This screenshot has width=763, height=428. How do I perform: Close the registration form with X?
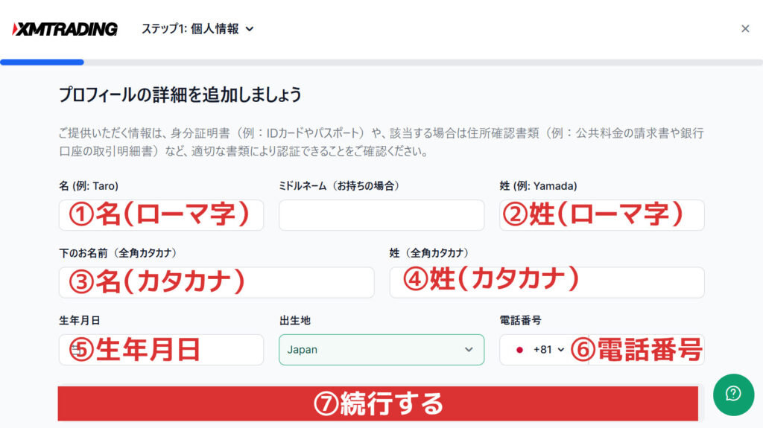tap(745, 29)
